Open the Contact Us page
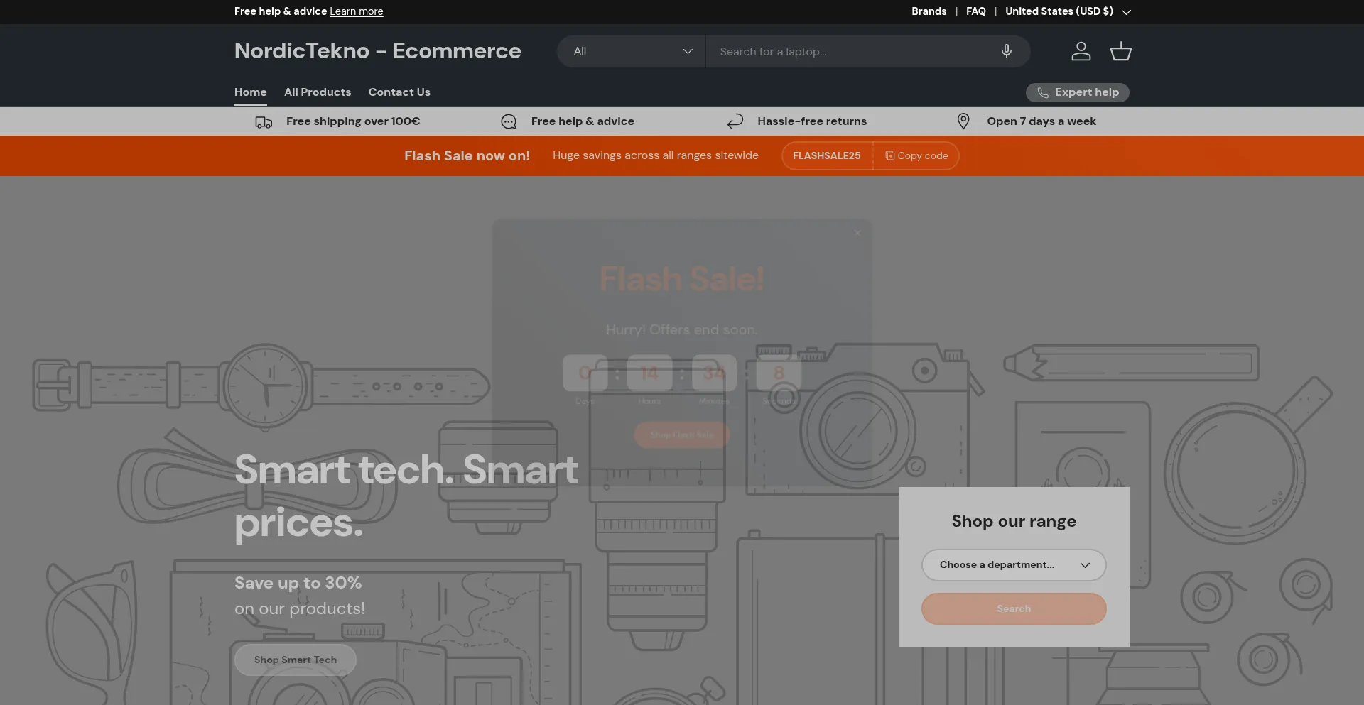Screen dimensions: 1364x705 pos(399,92)
